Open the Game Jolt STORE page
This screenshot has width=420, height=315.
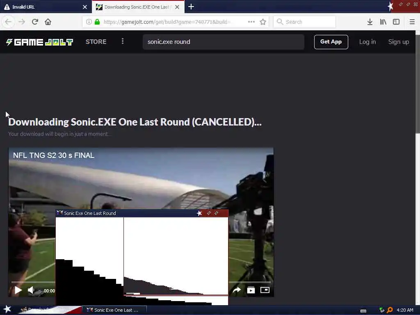96,42
